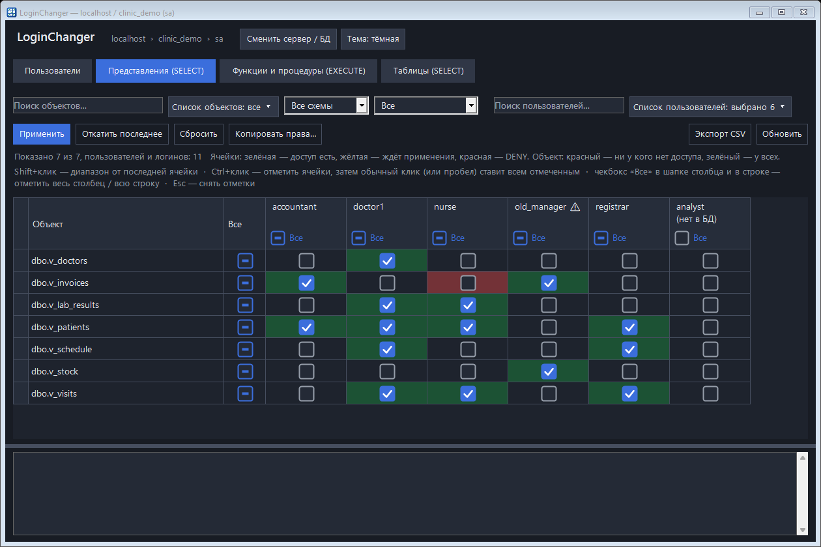Click Откатить последнее to undo last change
Screen dimensions: 821x547
pos(122,134)
